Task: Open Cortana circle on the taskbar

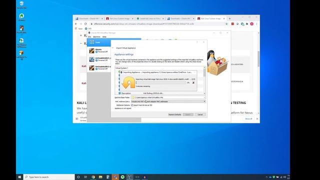Action: [x=78, y=177]
